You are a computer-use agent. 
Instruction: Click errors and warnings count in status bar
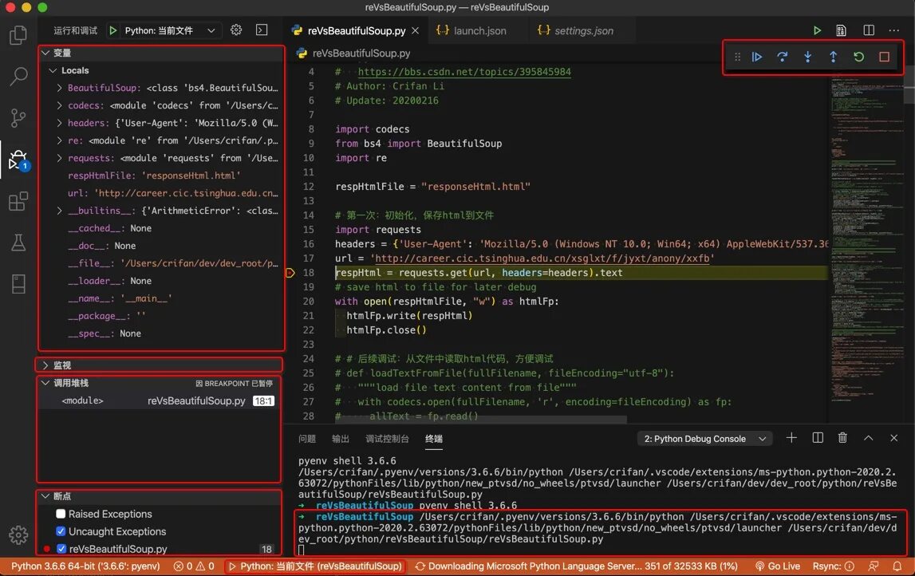[x=194, y=566]
